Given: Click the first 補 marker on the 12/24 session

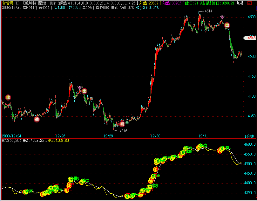Looking at the screenshot, I should click(37, 119).
